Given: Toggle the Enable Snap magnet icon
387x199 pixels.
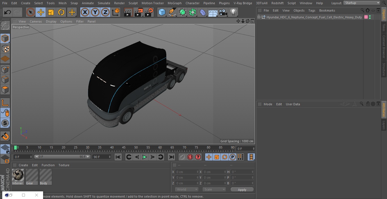Looking at the screenshot, I should [5, 137].
